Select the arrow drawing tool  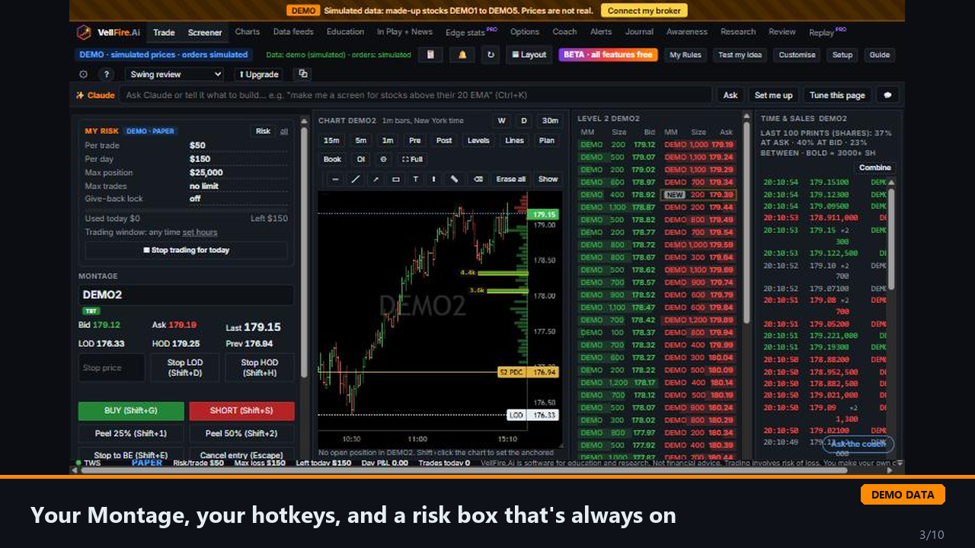pos(376,179)
